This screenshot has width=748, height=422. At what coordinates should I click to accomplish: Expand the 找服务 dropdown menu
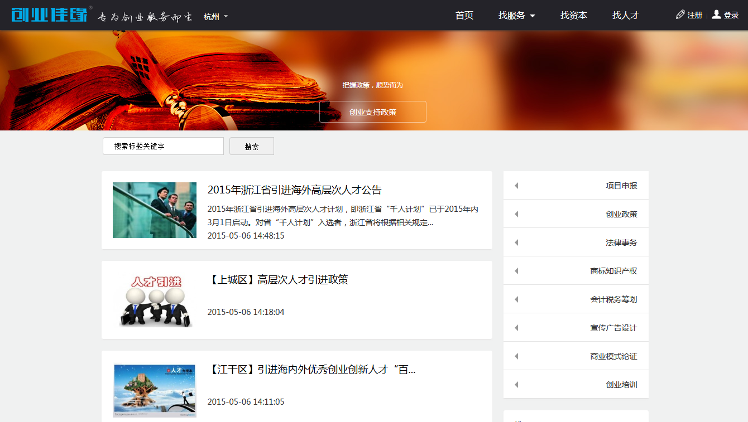[516, 16]
